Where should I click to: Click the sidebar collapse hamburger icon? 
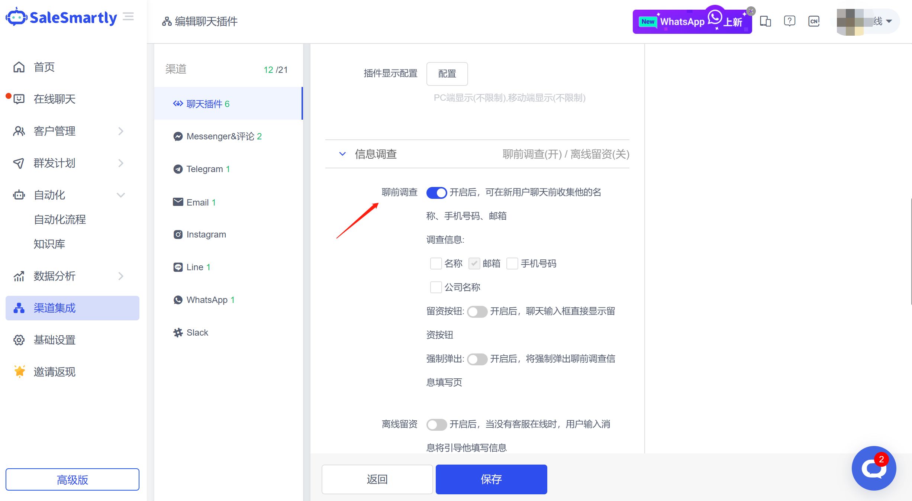128,17
